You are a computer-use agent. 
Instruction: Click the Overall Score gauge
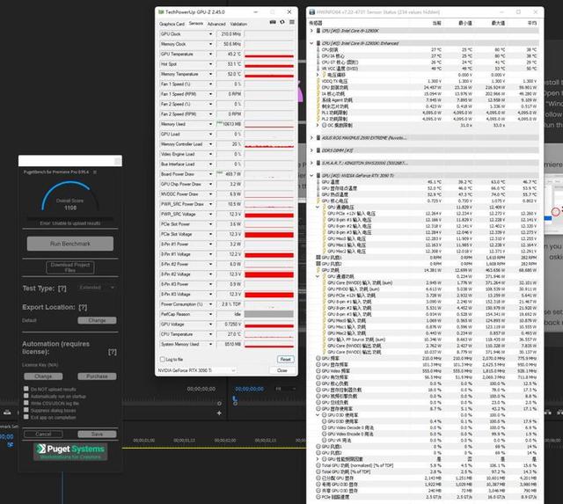click(x=70, y=197)
